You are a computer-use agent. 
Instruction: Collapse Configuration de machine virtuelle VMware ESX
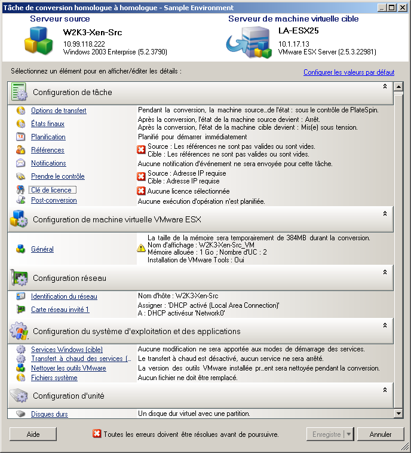(385, 213)
